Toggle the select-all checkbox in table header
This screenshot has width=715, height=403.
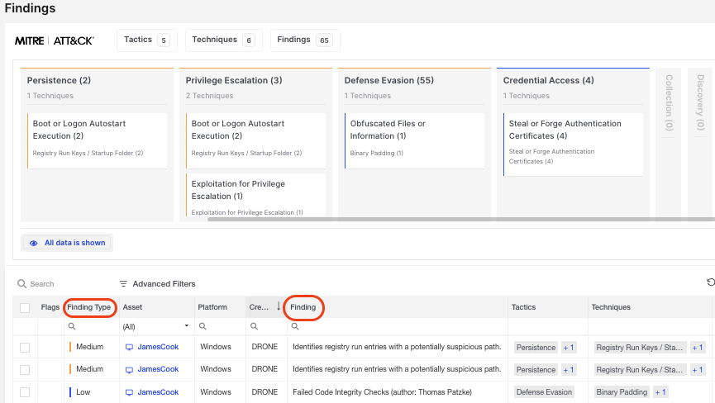(x=25, y=308)
